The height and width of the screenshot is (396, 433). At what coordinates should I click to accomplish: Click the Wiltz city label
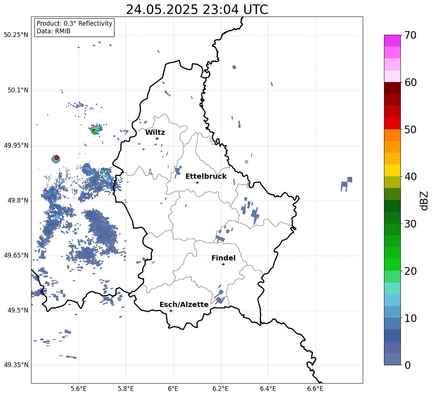point(155,133)
